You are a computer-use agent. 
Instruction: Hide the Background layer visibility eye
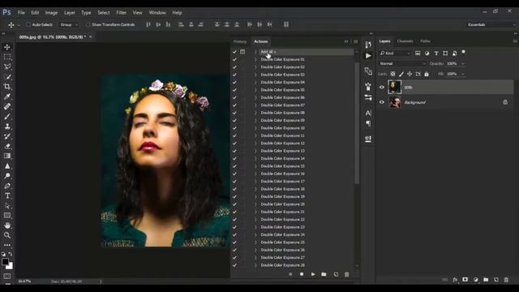382,102
